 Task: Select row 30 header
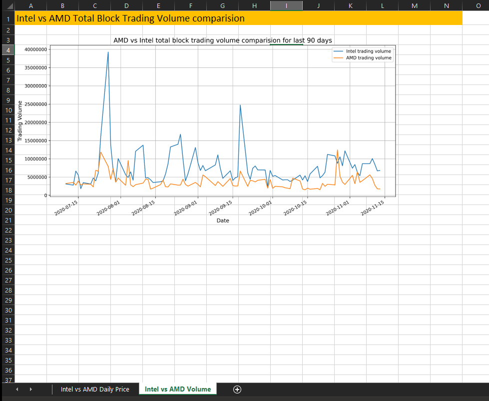point(8,310)
